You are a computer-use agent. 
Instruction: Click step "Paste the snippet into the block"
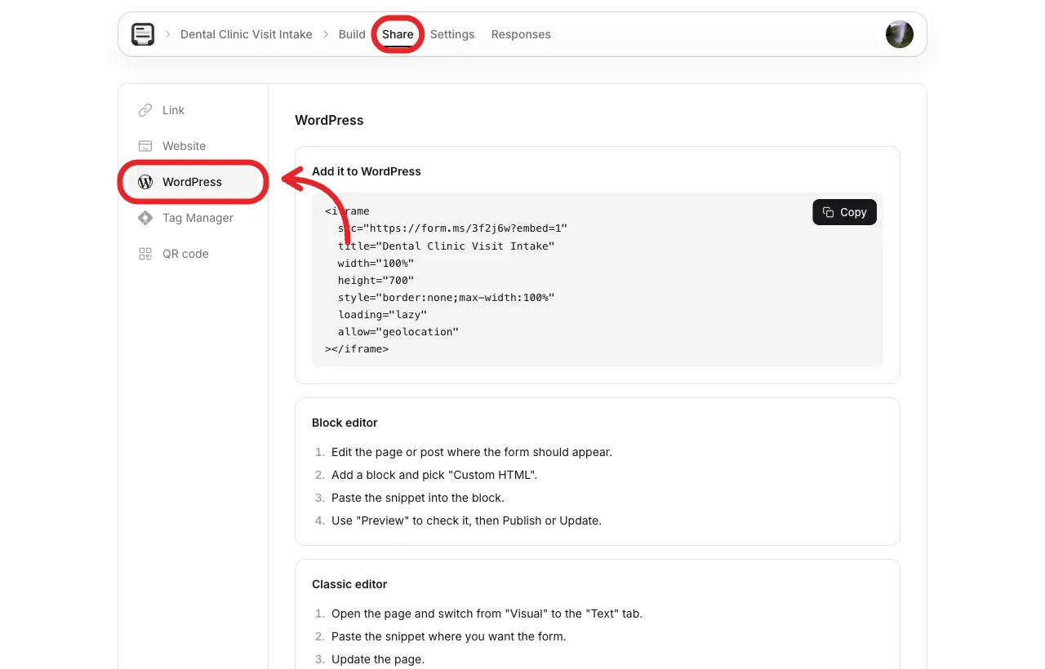point(418,498)
